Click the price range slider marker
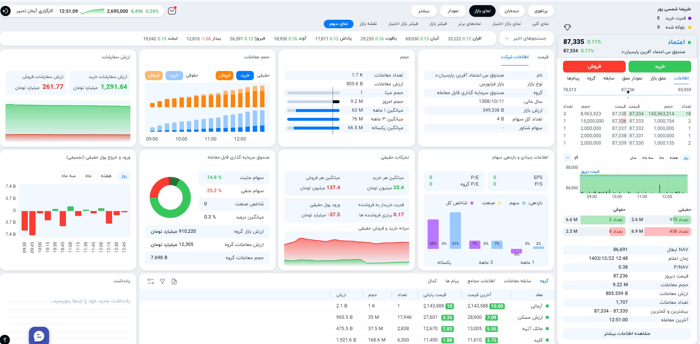 click(628, 93)
